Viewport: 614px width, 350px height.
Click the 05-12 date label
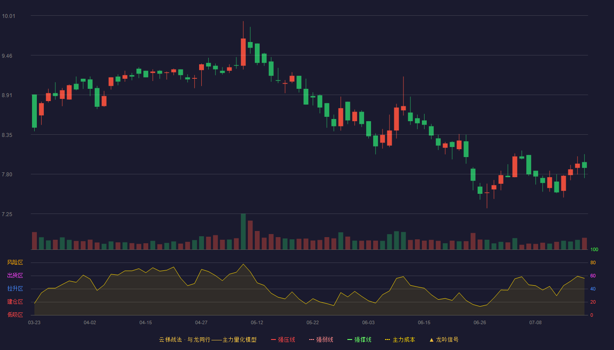257,322
